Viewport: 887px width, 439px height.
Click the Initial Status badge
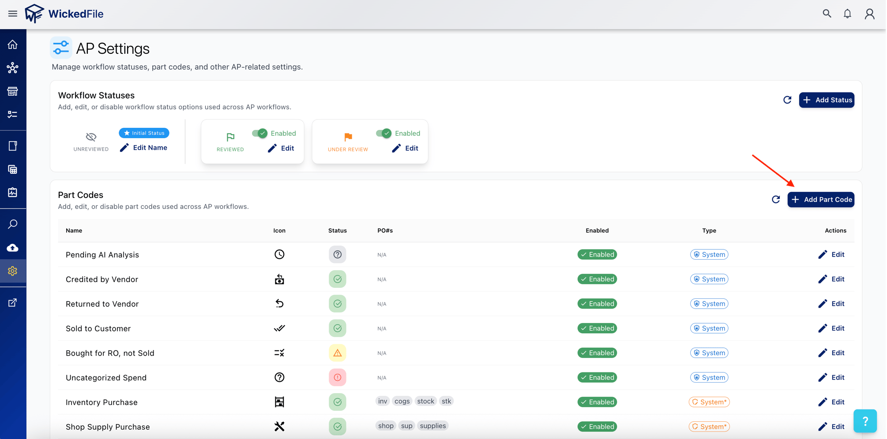(x=144, y=133)
